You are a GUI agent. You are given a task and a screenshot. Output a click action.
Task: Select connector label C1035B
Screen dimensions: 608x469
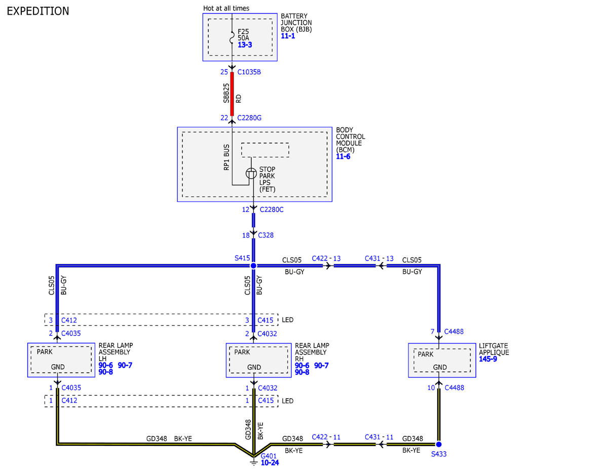click(x=249, y=72)
